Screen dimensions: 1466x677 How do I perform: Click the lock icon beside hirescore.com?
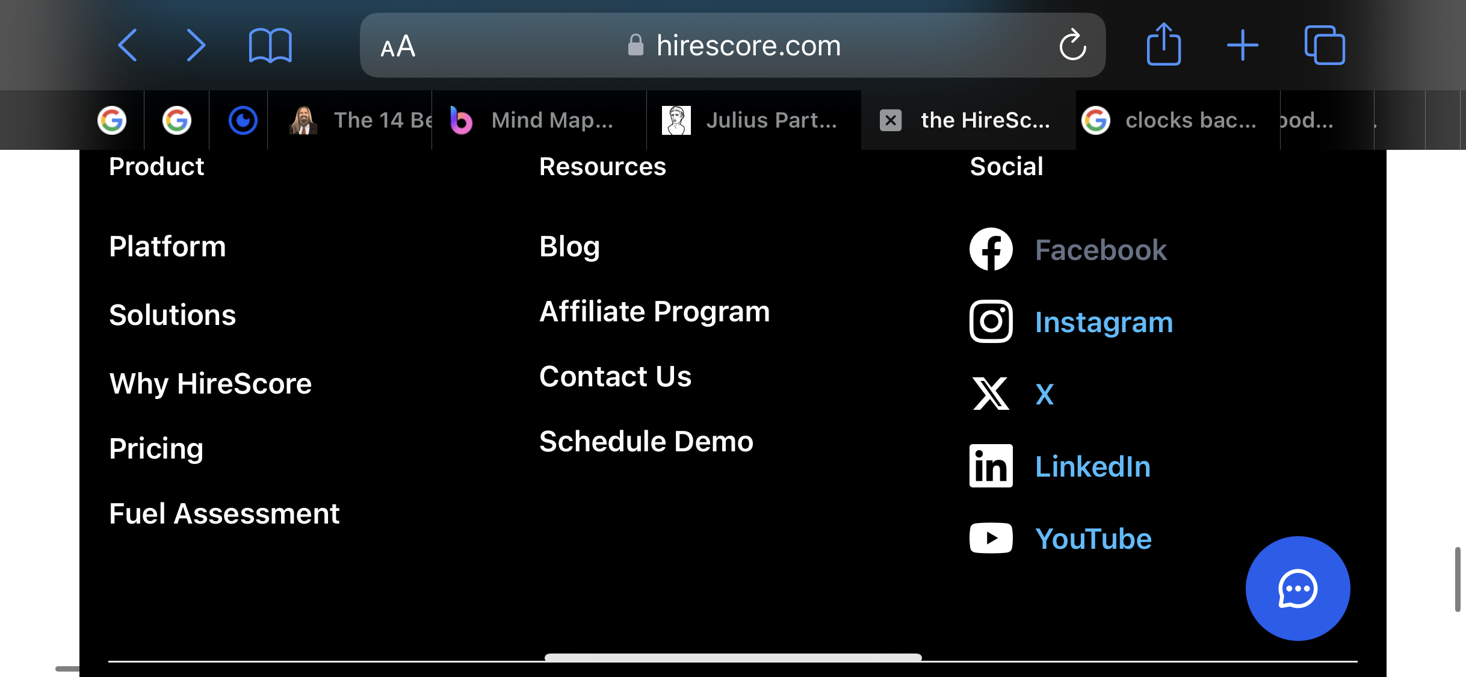click(636, 45)
